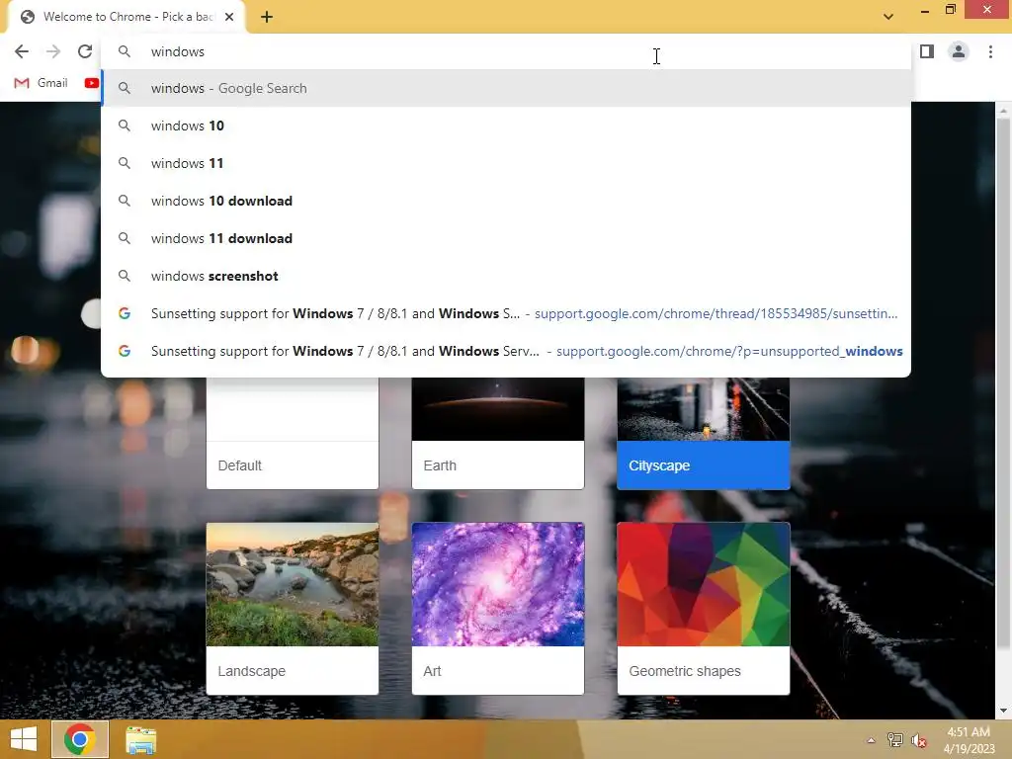Open the support.google.com/chrome/thread suggestion

point(506,313)
